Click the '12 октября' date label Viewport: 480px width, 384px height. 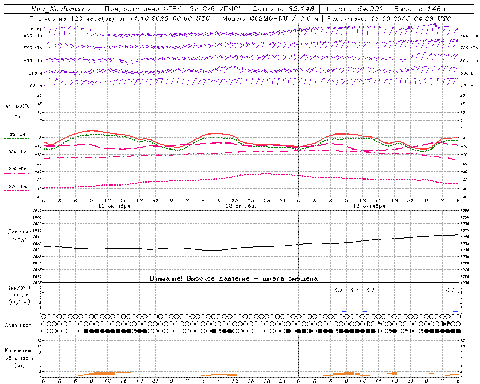coord(241,206)
